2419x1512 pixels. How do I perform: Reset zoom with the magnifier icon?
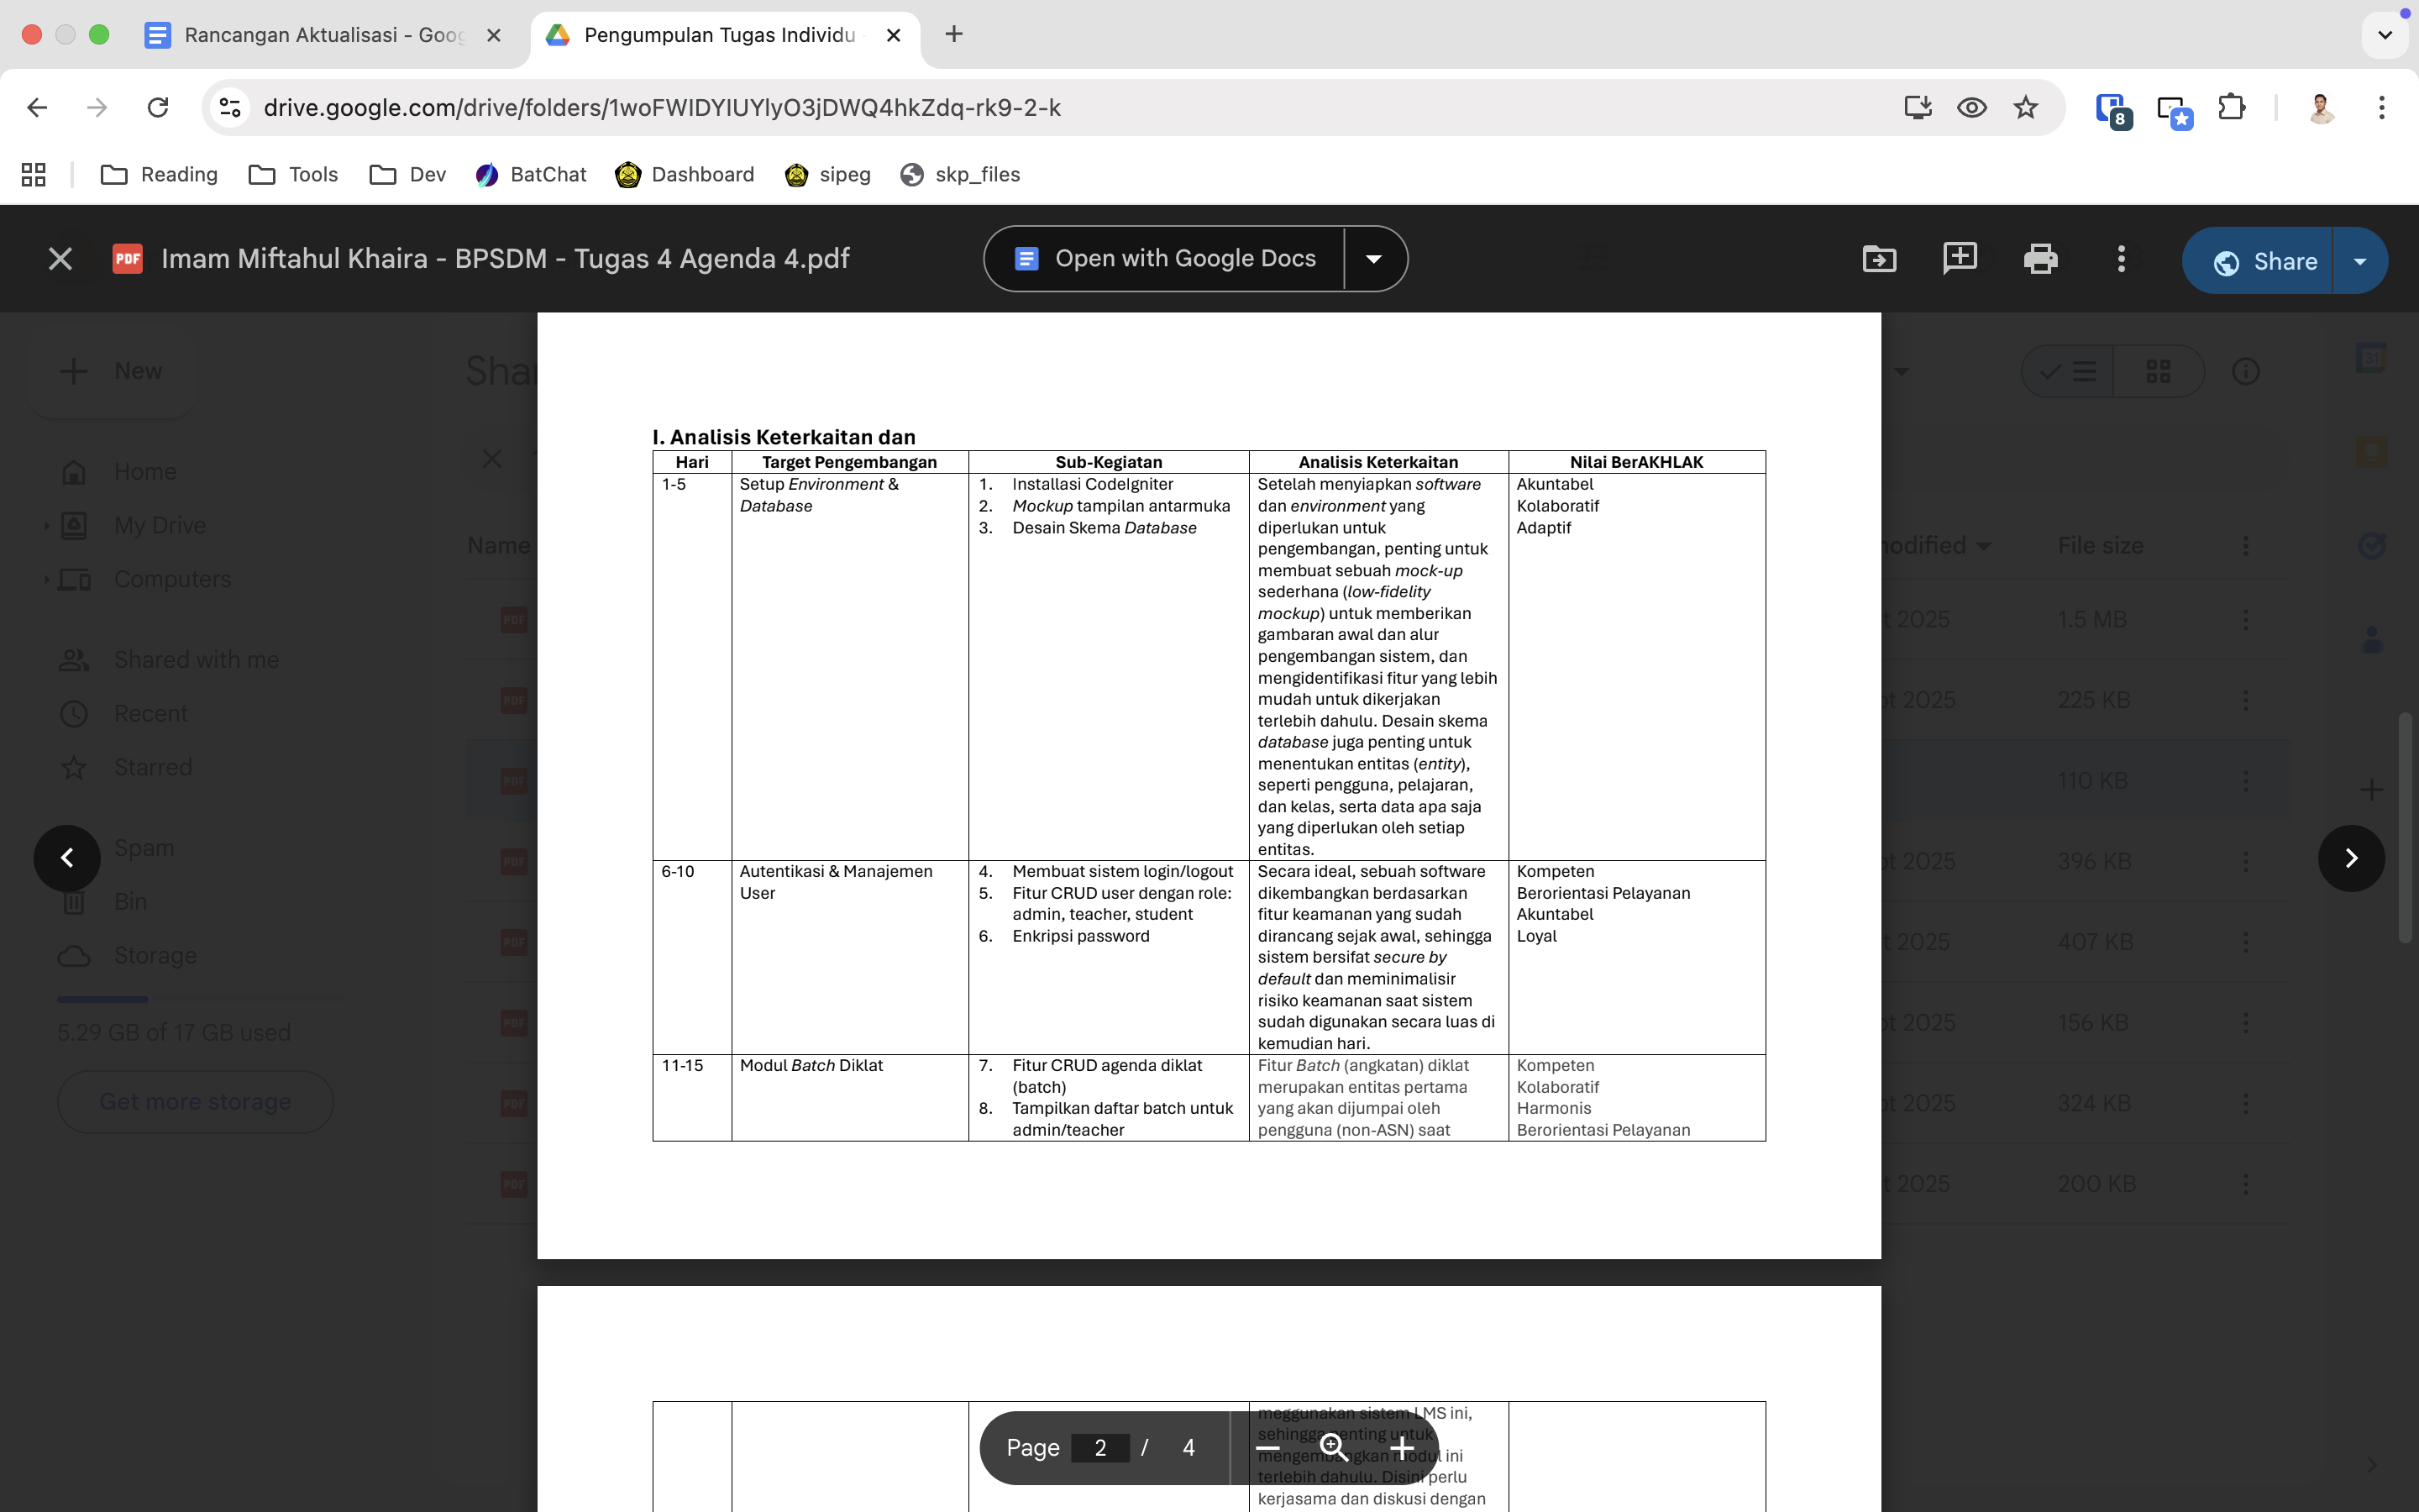tap(1334, 1447)
